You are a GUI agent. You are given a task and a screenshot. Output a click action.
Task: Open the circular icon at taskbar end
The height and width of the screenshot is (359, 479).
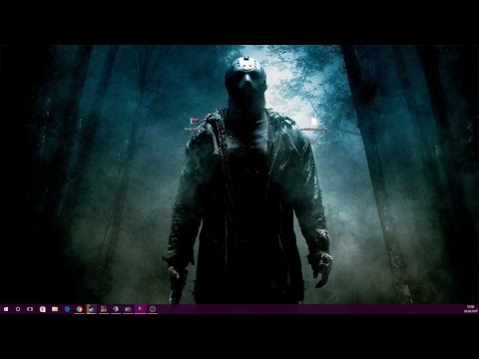click(x=153, y=309)
